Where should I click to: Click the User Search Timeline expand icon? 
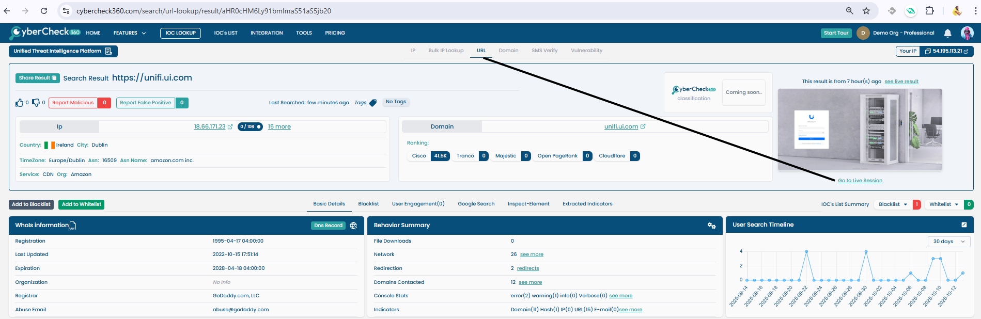click(964, 225)
